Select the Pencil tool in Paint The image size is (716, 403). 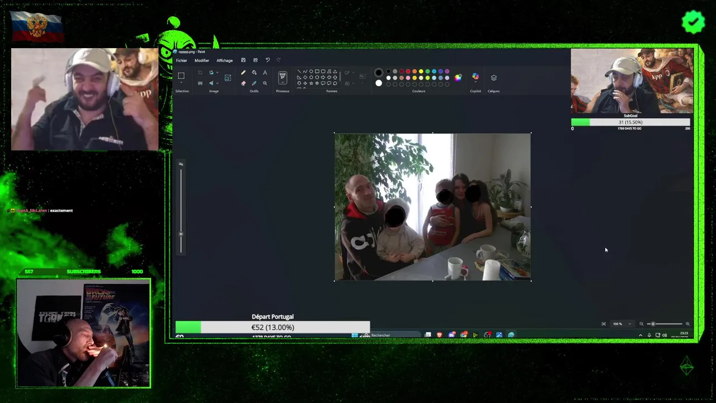click(243, 72)
